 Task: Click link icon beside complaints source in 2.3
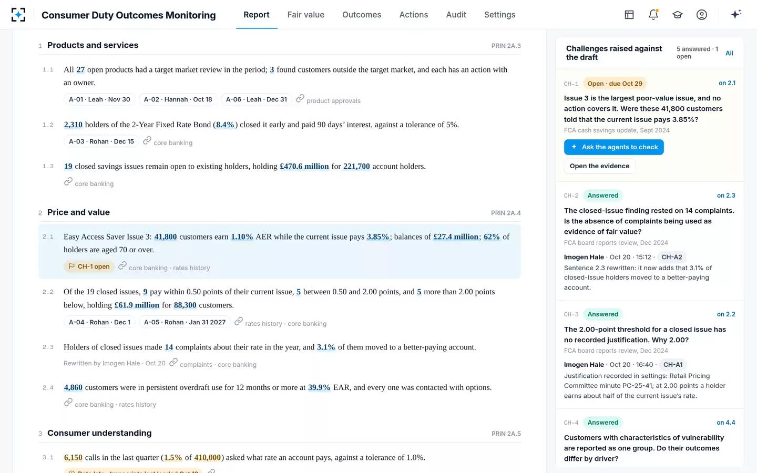point(173,363)
